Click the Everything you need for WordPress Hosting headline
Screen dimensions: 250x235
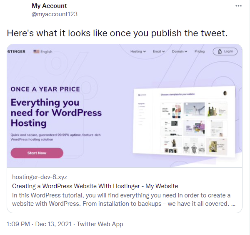[x=56, y=113]
